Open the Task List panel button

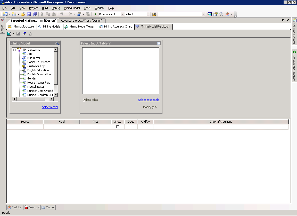[15, 207]
